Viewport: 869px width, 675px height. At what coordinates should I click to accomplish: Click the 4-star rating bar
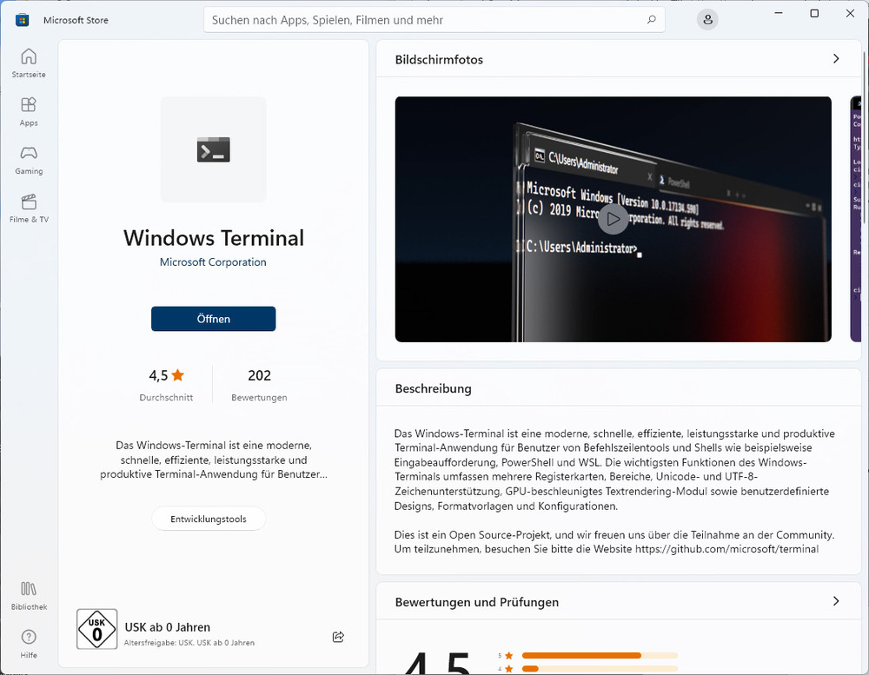[x=600, y=669]
